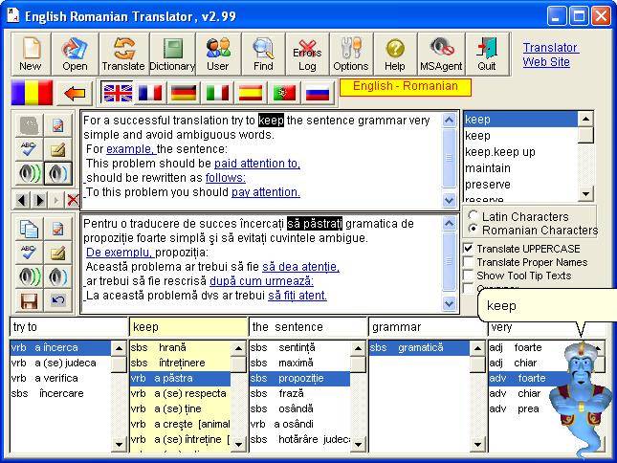617x463 pixels.
Task: Pick 'sbs întreţinere' for keep
Action: click(180, 363)
